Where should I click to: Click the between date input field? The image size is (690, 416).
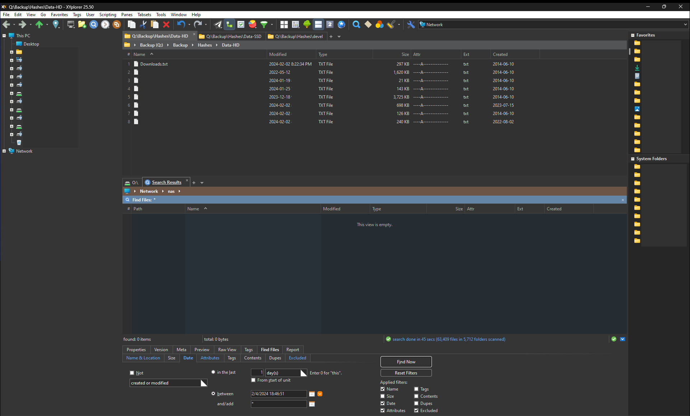[278, 394]
